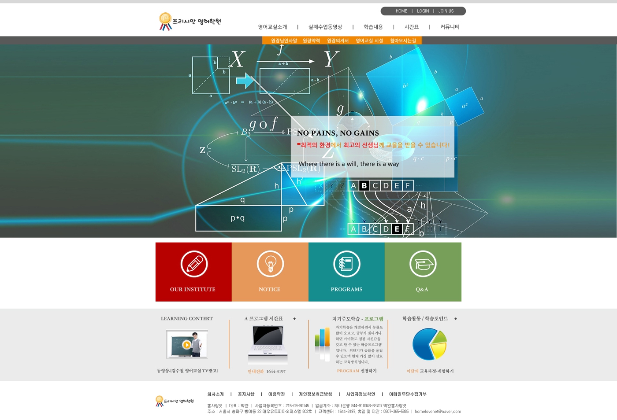This screenshot has width=617, height=420.
Task: Open the 실제수업동영상 menu
Action: (325, 27)
